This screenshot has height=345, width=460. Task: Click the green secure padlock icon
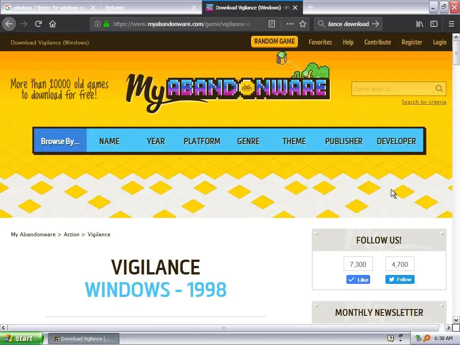pos(106,24)
